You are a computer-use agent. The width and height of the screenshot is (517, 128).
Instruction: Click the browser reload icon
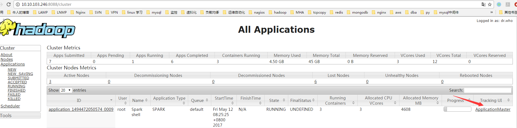point(9,4)
